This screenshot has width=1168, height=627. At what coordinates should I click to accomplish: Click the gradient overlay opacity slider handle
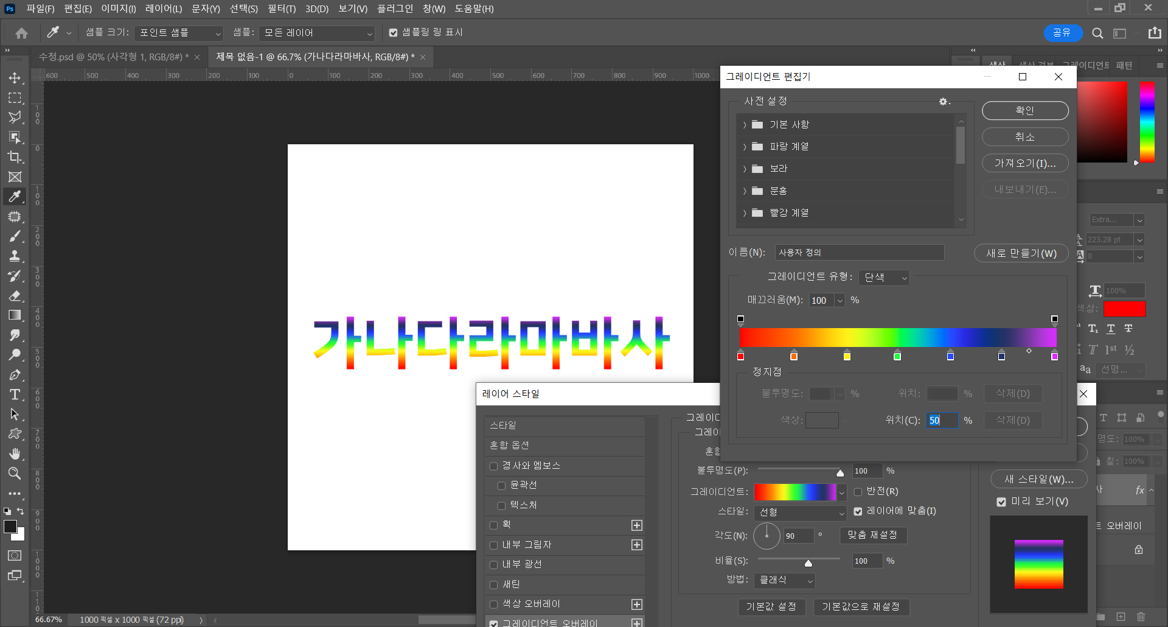tap(840, 473)
